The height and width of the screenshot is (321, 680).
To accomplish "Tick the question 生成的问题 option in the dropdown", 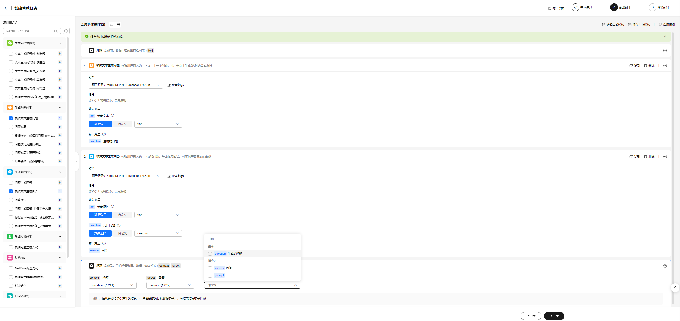I will pos(210,254).
